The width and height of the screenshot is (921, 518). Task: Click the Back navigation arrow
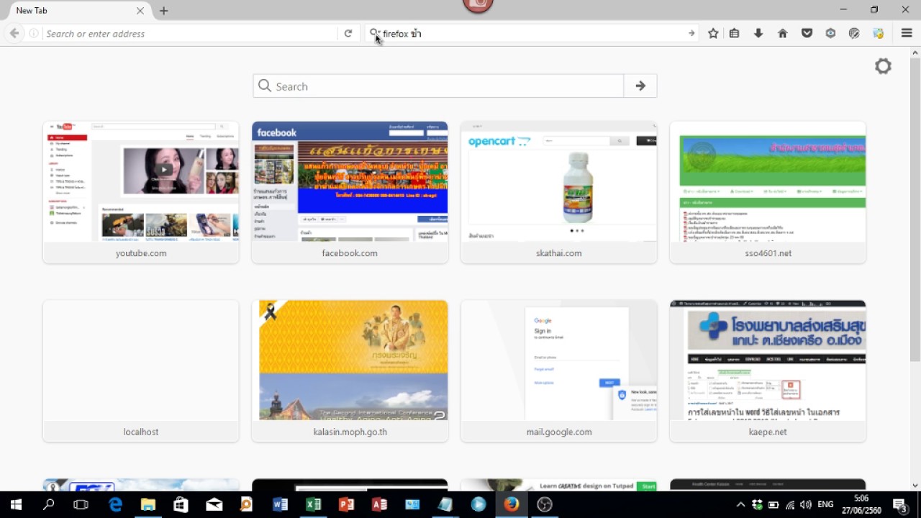[14, 33]
